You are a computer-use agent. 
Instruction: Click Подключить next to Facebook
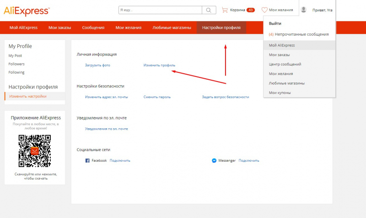pyautogui.click(x=120, y=160)
